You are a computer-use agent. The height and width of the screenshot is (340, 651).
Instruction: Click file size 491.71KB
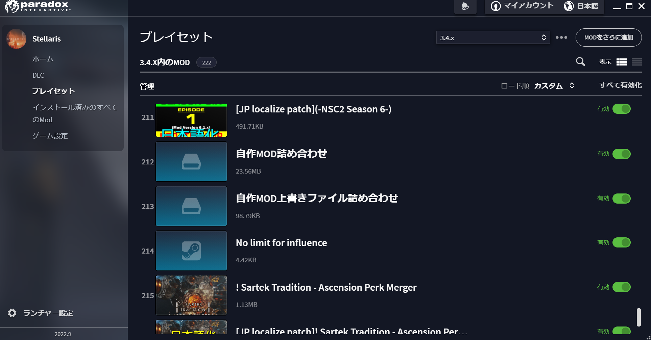click(x=249, y=126)
